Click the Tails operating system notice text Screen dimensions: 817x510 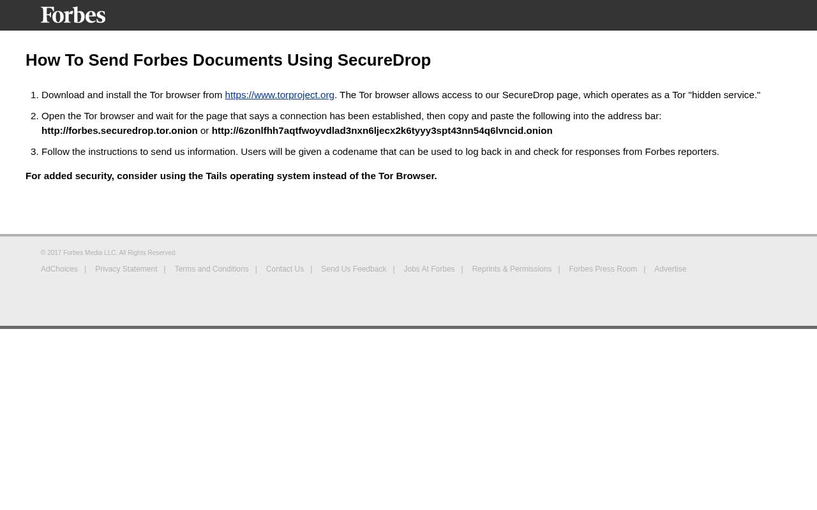coord(231,176)
